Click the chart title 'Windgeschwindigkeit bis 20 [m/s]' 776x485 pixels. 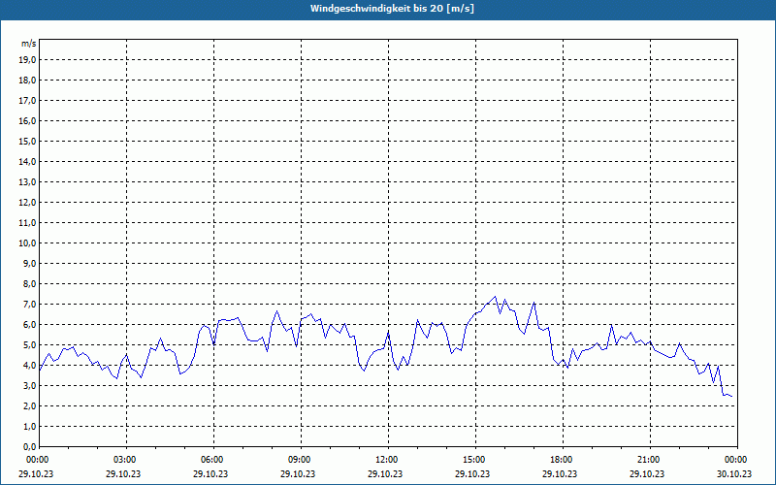coord(392,9)
